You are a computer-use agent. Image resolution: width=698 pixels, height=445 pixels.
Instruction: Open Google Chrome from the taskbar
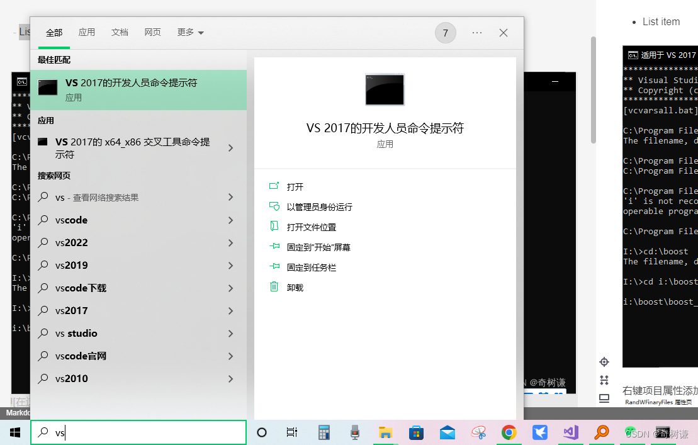(x=509, y=432)
